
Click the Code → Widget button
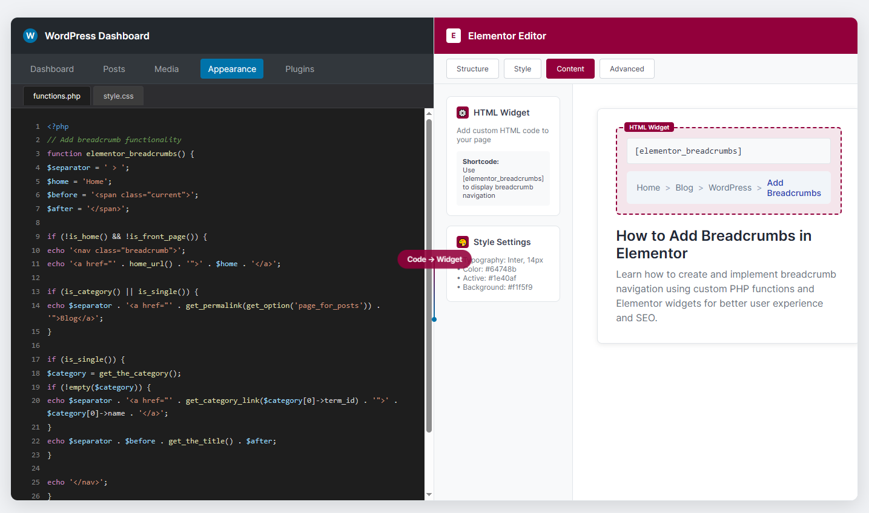click(434, 259)
